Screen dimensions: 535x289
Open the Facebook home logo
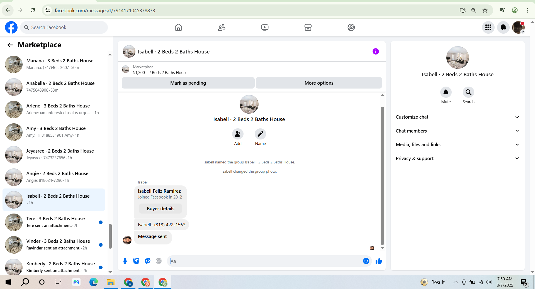pyautogui.click(x=11, y=27)
